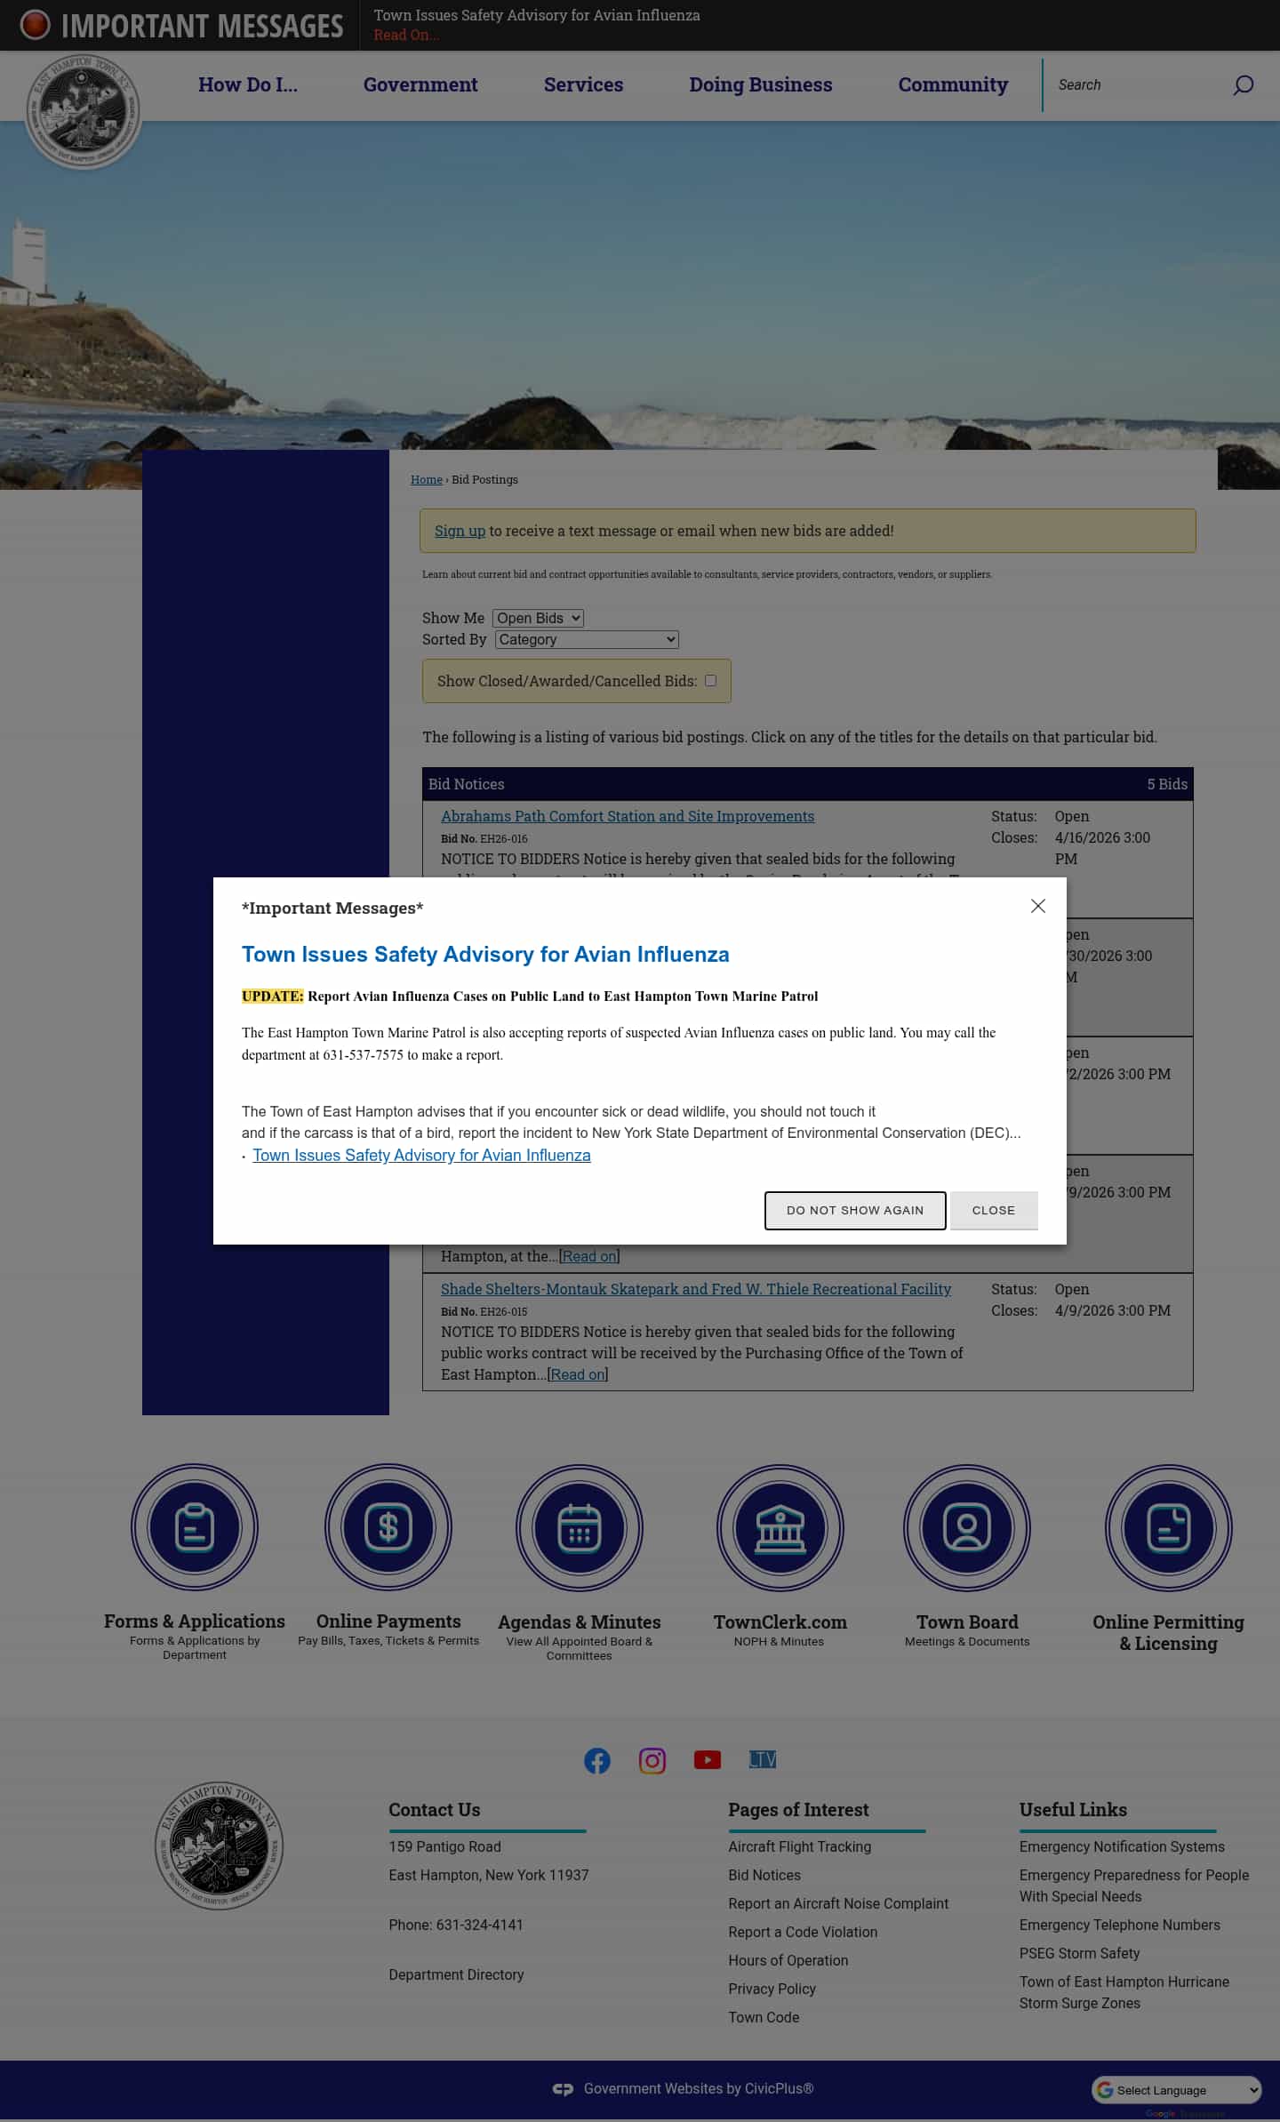Viewport: 1280px width, 2122px height.
Task: Open Aircraft Flight Tracking link
Action: [x=800, y=1846]
